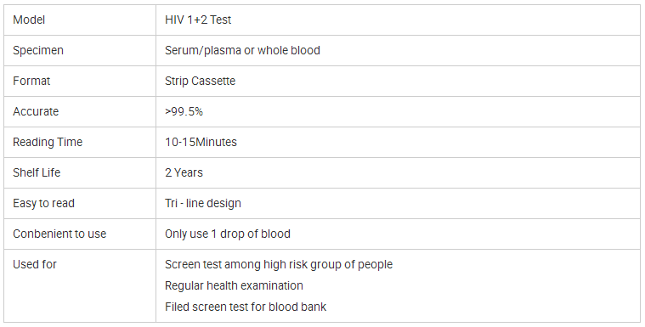Click the Conbenient to use label
This screenshot has width=645, height=327.
[59, 234]
